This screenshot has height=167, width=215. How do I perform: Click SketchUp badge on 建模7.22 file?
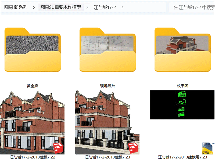coord(58,148)
